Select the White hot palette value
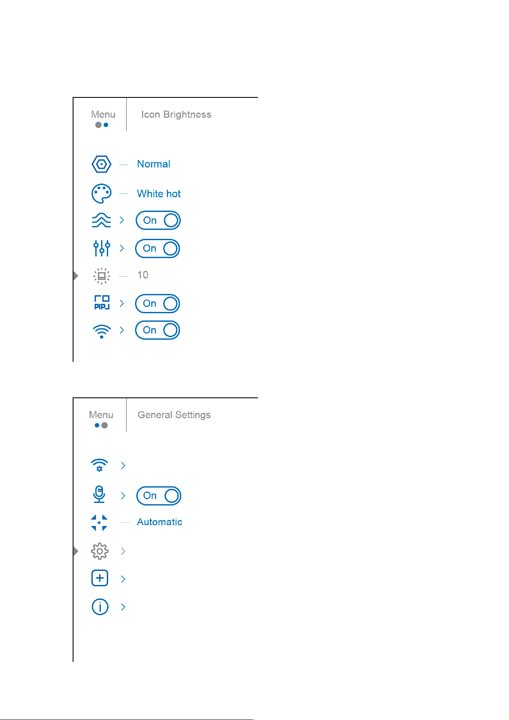This screenshot has width=509, height=720. (x=159, y=194)
